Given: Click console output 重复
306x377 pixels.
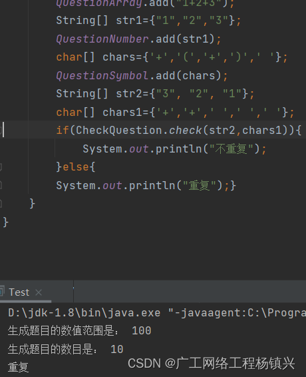Looking at the screenshot, I should [x=18, y=368].
